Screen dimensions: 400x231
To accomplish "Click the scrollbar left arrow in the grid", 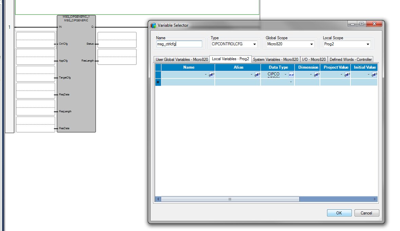I will coord(158,199).
